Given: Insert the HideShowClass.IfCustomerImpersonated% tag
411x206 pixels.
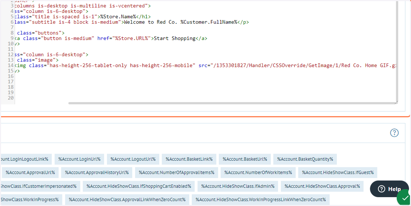Looking at the screenshot, I should tap(40, 186).
